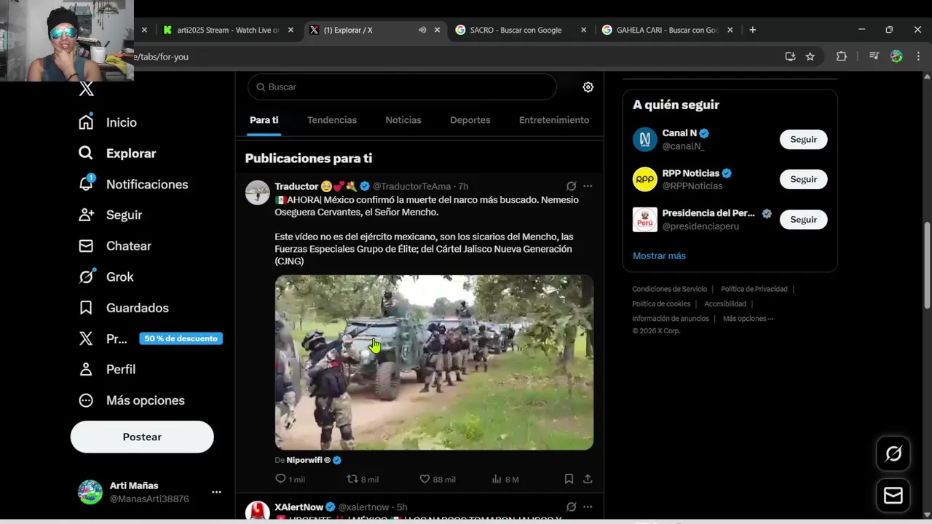Screen dimensions: 932x524
Task: Play the armored vehicle video
Action: pyautogui.click(x=434, y=362)
